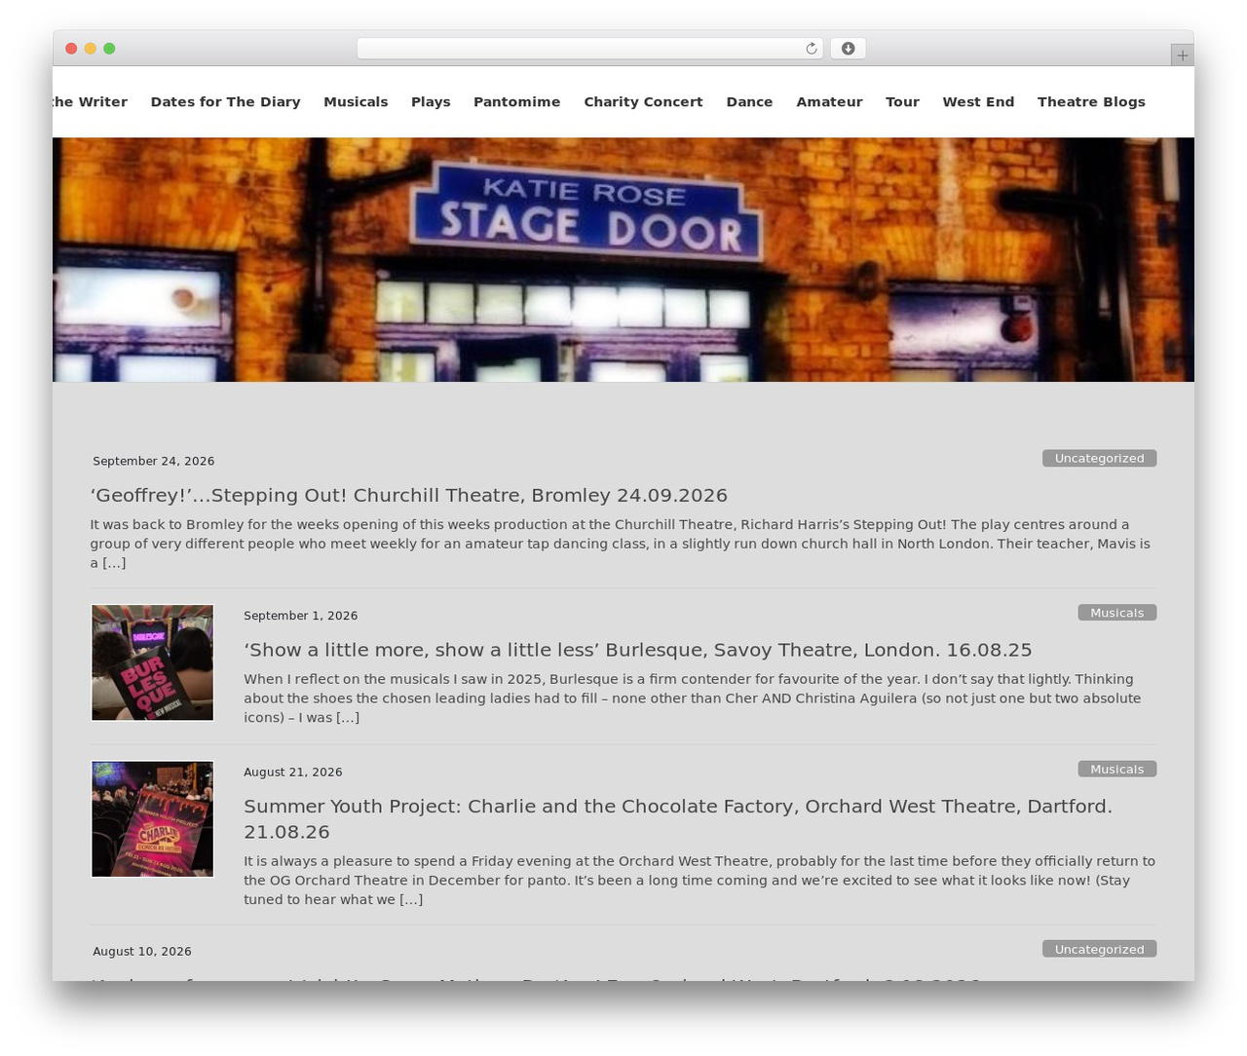Click the Burlesque programme thumbnail
Viewport: 1247px width, 1056px height.
[x=152, y=662]
